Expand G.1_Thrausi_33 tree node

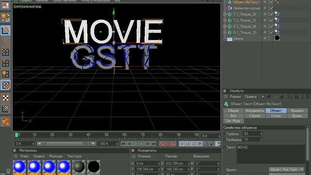coord(225,33)
